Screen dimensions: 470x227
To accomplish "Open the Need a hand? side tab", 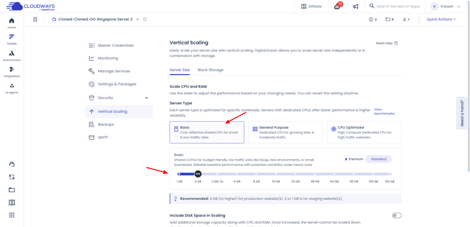I will [x=462, y=113].
